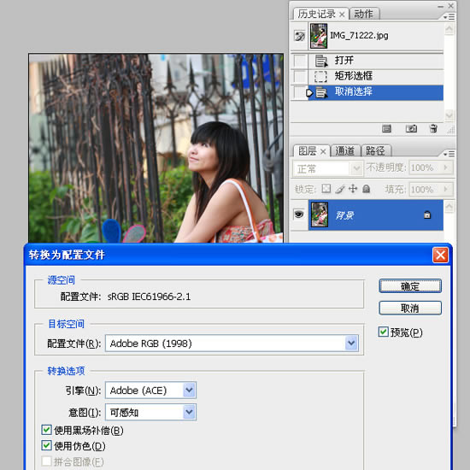Screen dimensions: 470x470
Task: Click the 取消 button
Action: pyautogui.click(x=410, y=308)
